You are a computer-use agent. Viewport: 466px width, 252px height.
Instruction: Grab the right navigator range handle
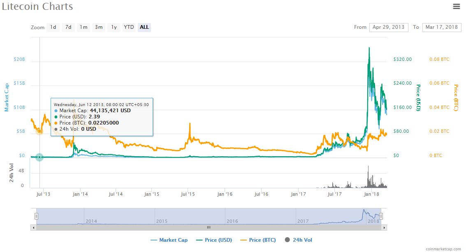(x=381, y=216)
